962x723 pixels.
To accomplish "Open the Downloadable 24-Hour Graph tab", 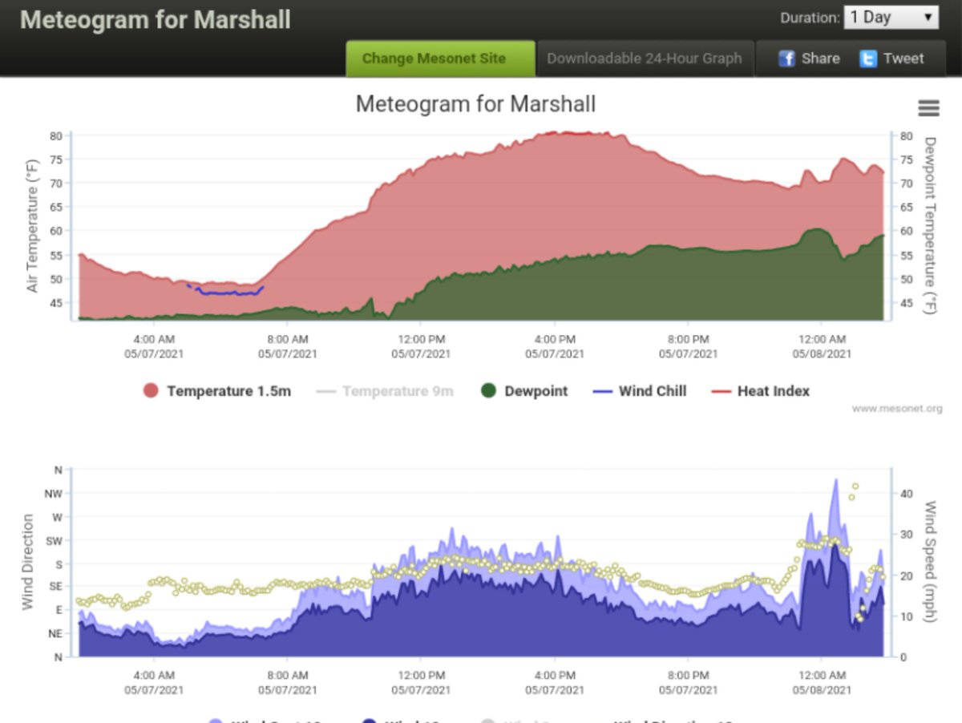I will coord(645,59).
